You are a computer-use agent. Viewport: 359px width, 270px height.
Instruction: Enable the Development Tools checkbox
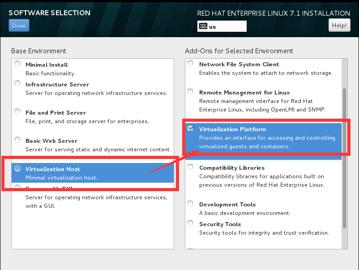pyautogui.click(x=190, y=203)
